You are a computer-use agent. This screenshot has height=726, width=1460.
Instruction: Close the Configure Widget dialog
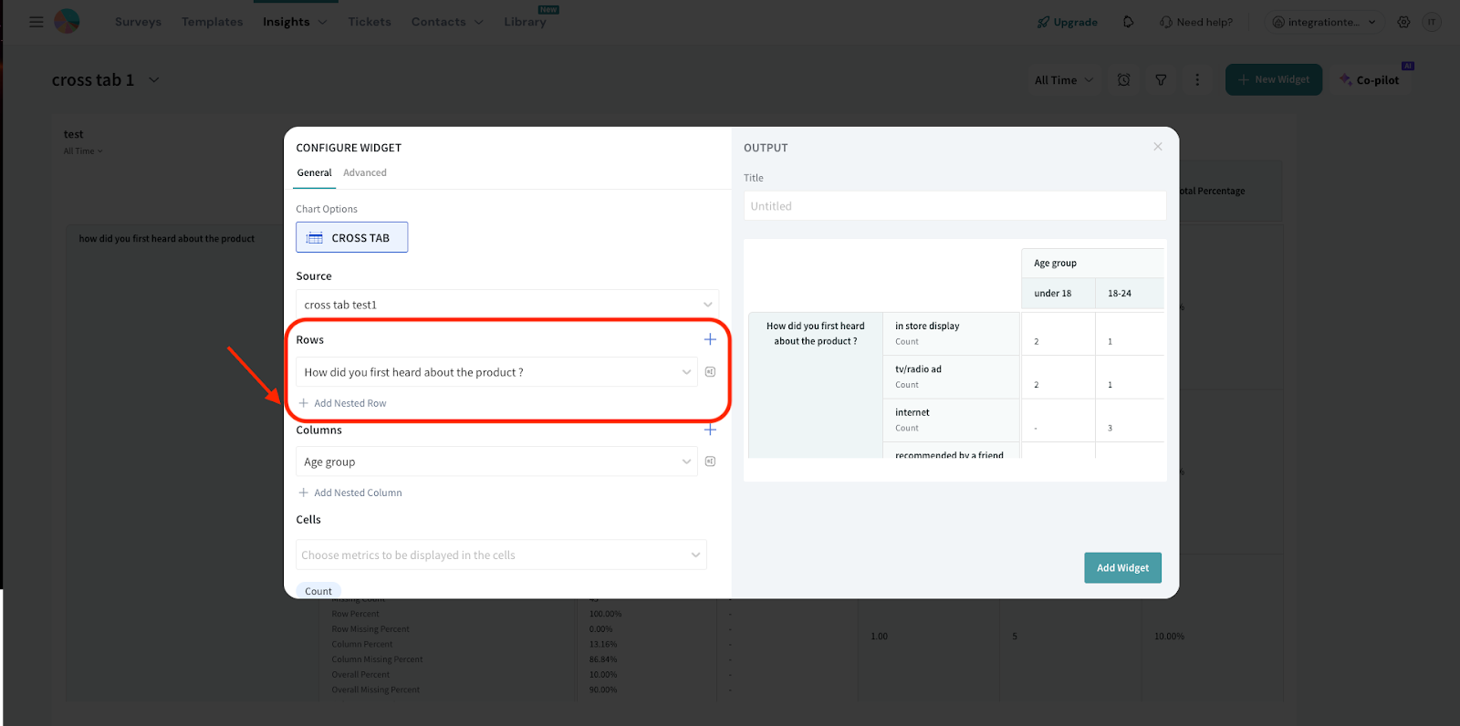pyautogui.click(x=1157, y=147)
